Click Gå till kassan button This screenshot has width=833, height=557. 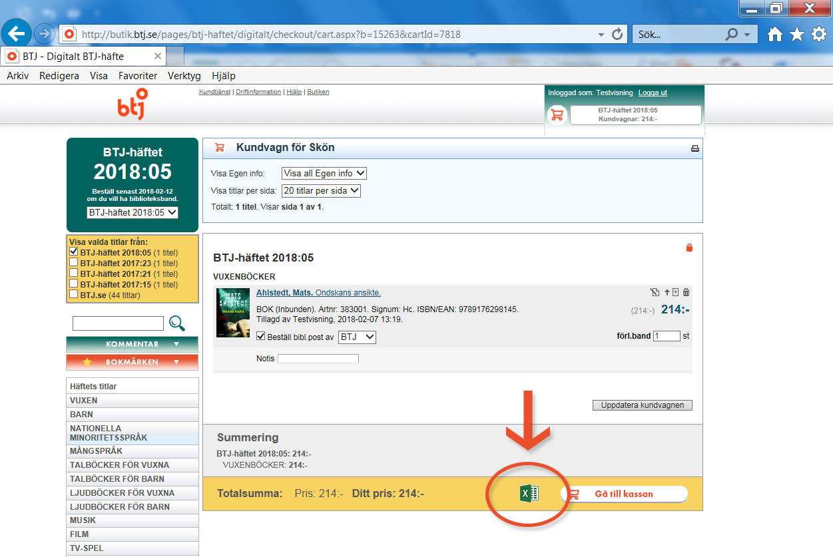(624, 494)
